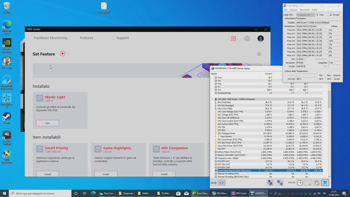Play the Set Feature tutorial video

tap(63, 54)
